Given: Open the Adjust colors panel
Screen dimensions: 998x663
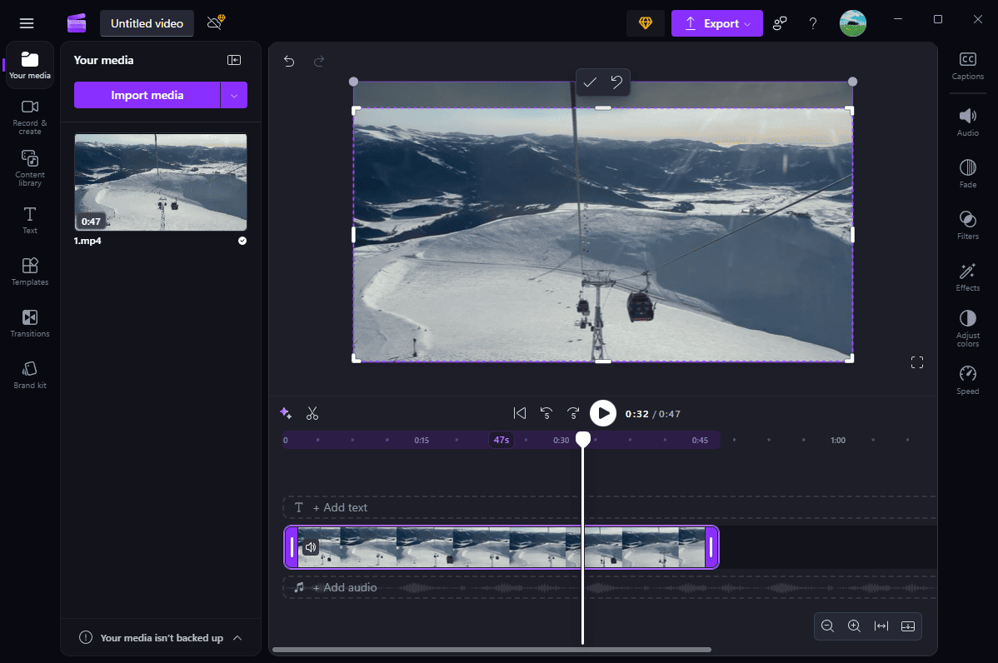Looking at the screenshot, I should pos(967,327).
